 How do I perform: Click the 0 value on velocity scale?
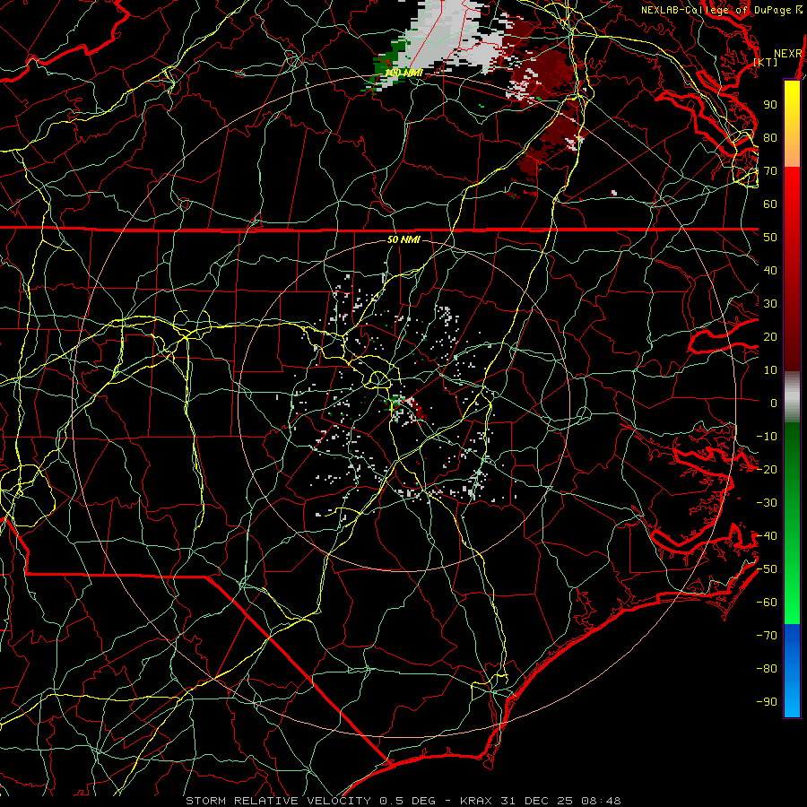774,403
